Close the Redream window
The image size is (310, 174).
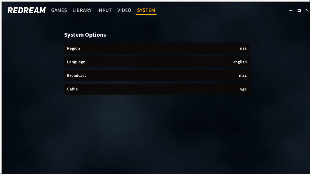307,10
